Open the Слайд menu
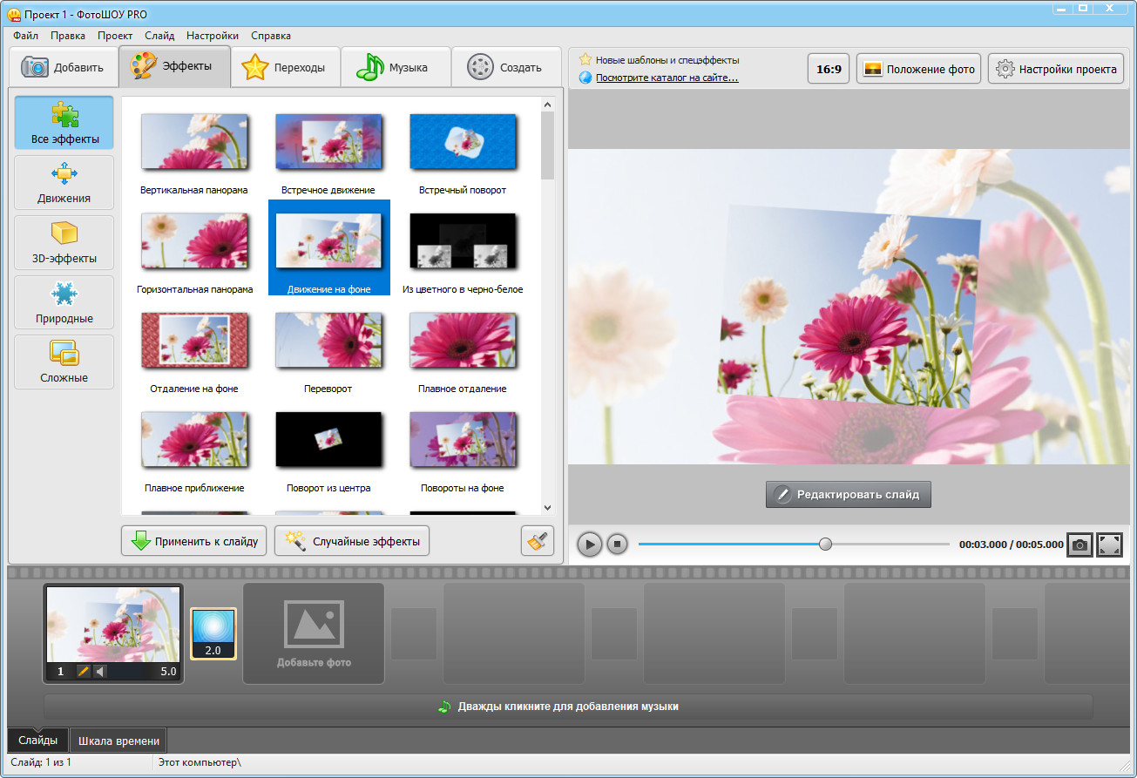 pos(159,36)
